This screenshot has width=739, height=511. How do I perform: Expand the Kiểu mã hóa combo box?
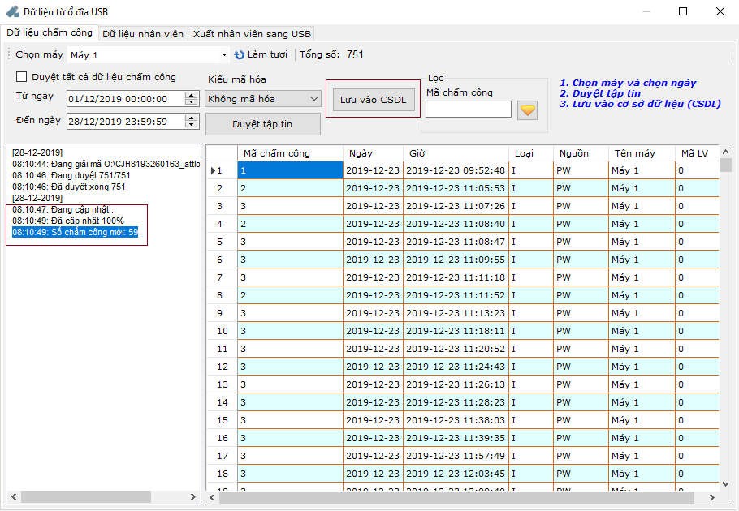click(314, 99)
